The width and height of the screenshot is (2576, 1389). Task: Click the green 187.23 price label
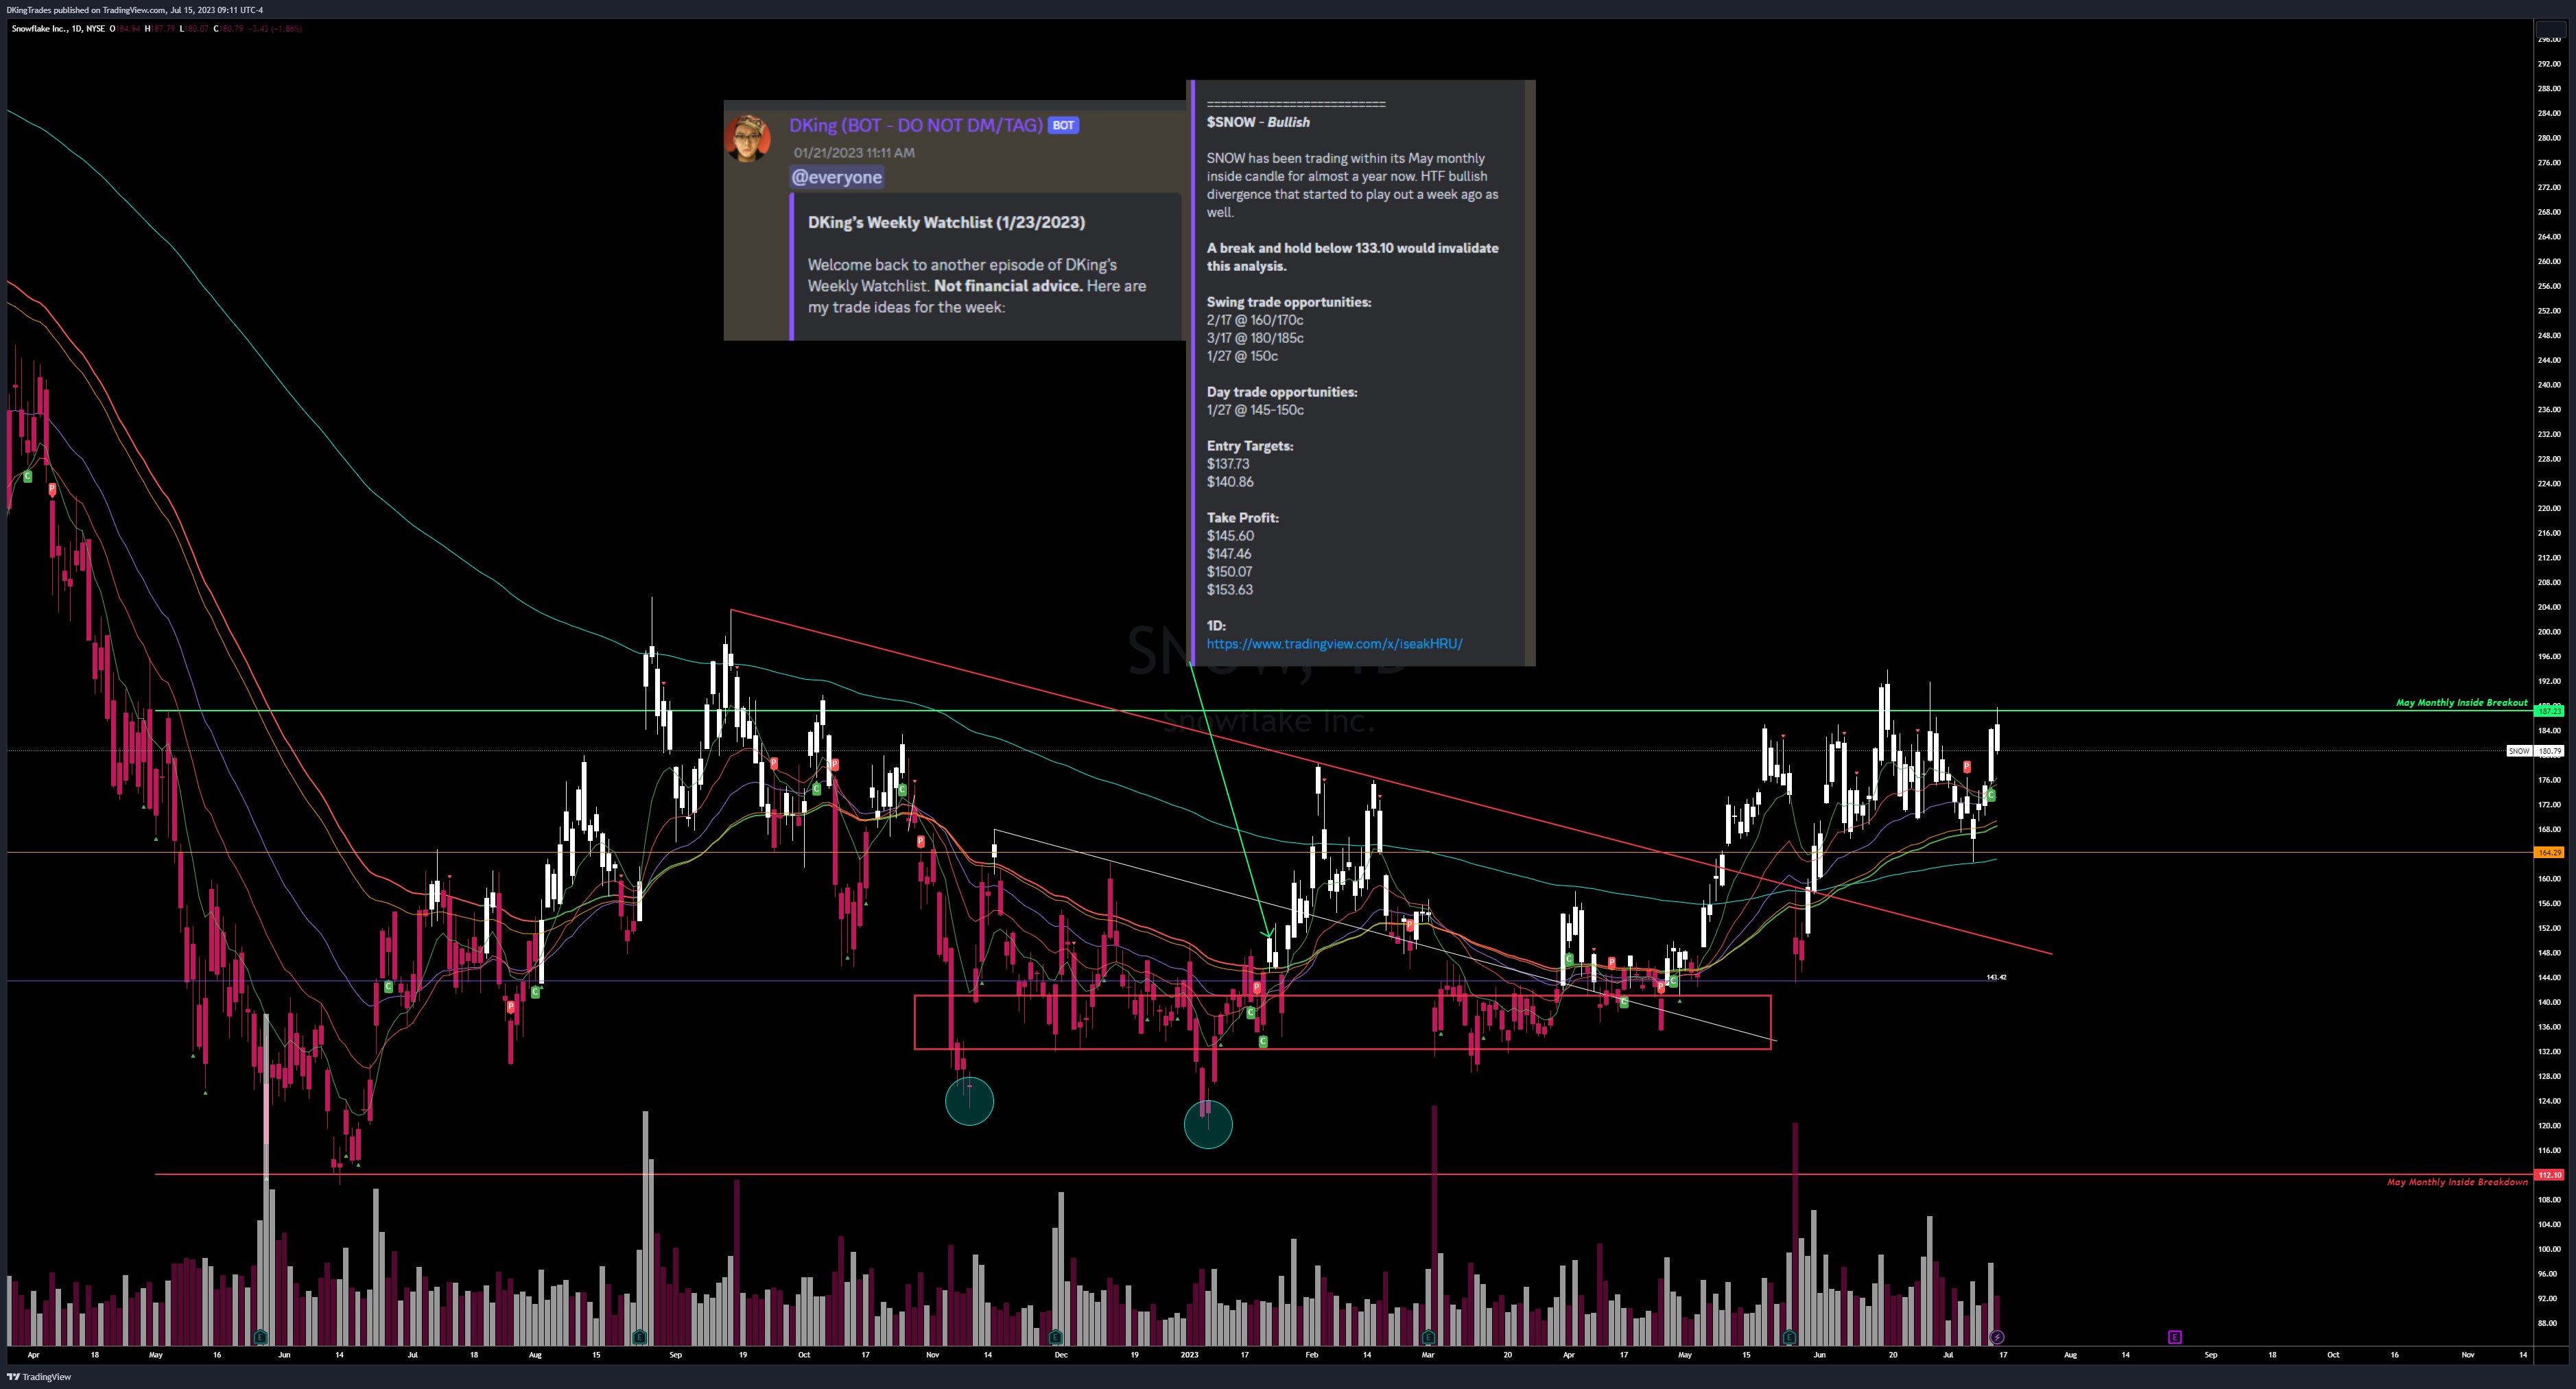(2549, 711)
